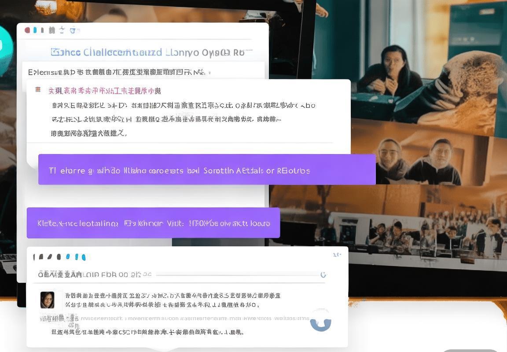Click the small icon at top-right of bottom panel
The width and height of the screenshot is (507, 352).
coord(337,255)
